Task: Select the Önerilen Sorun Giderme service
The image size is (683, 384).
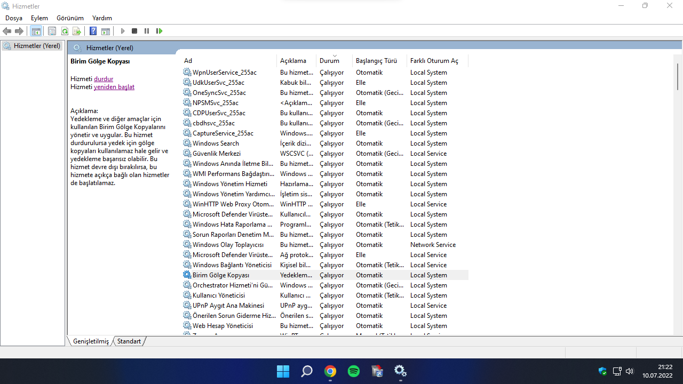Action: coord(325,316)
